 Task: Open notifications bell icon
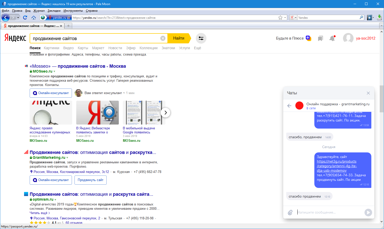(332, 38)
